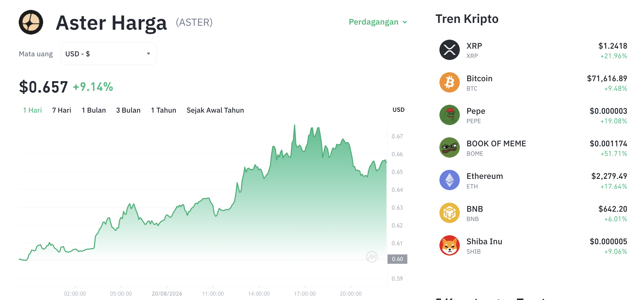
Task: Show the 1 Tahun chart view
Action: pyautogui.click(x=163, y=110)
